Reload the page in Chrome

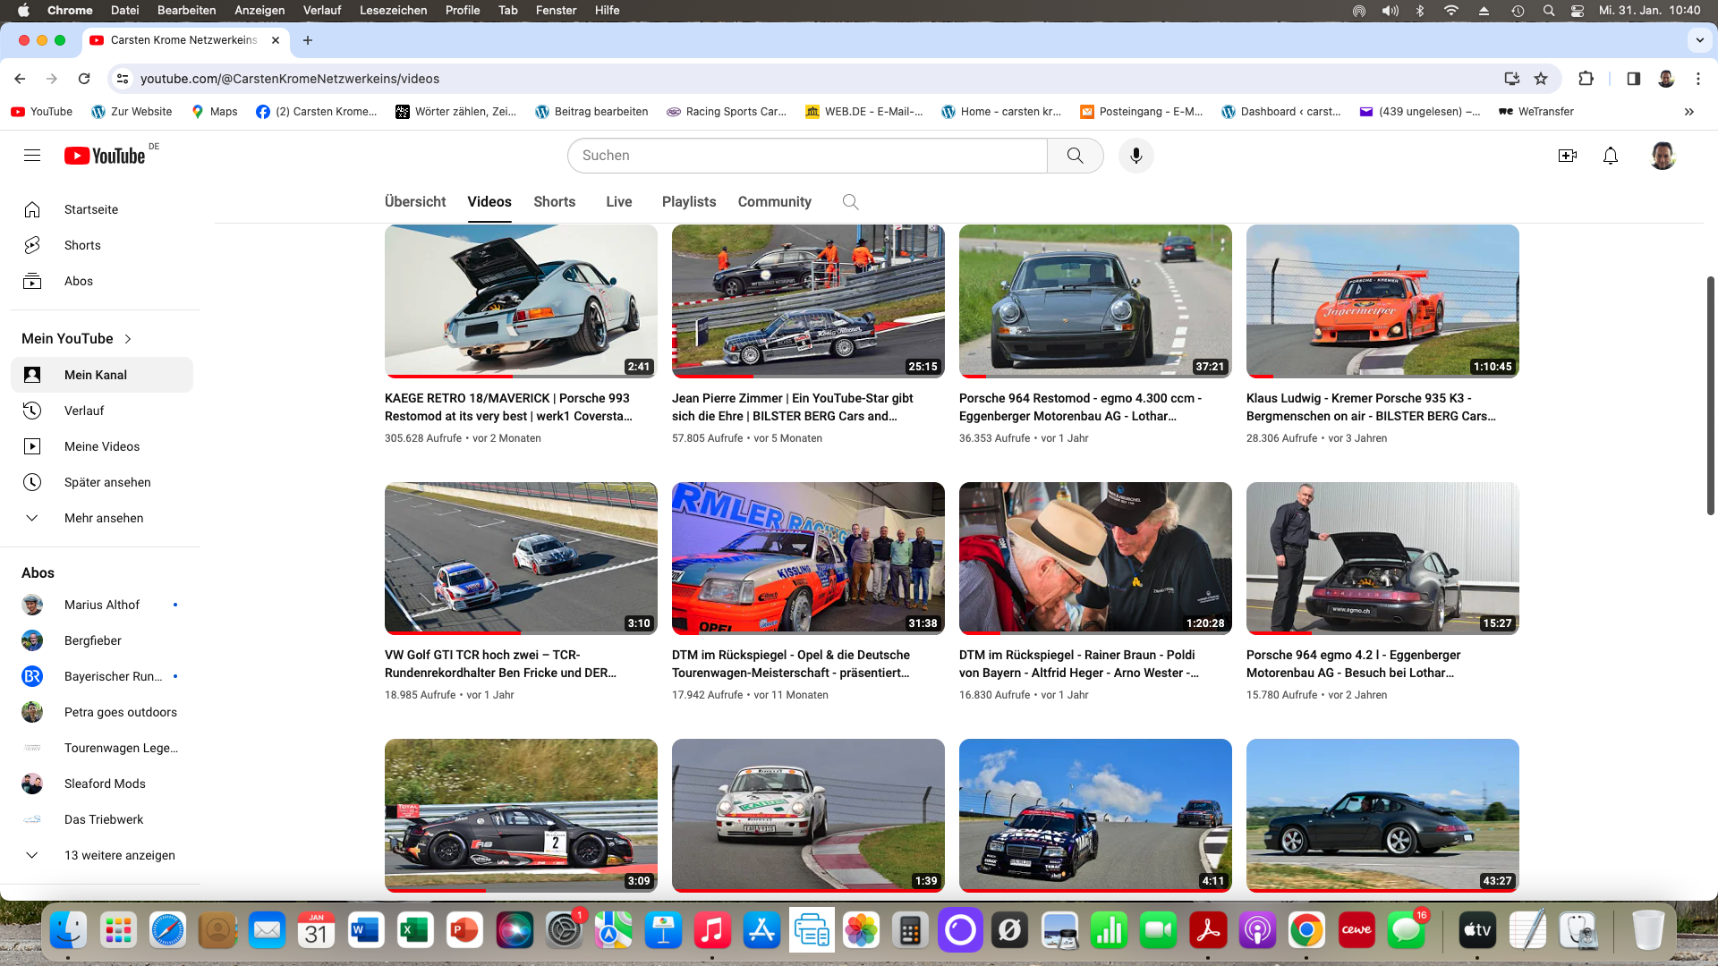84,79
